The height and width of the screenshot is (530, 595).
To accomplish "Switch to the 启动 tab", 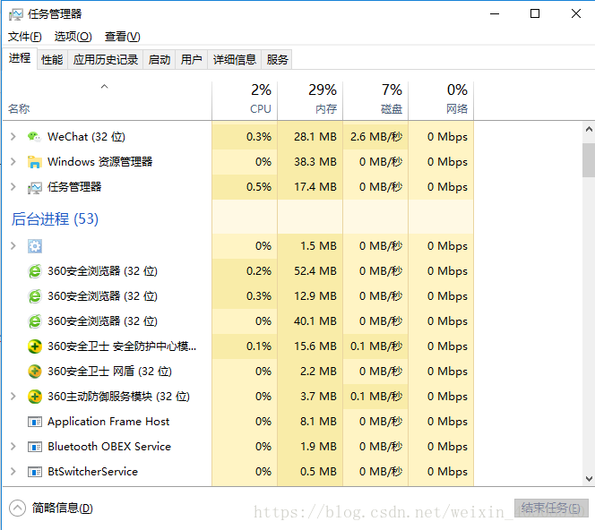I will [159, 59].
